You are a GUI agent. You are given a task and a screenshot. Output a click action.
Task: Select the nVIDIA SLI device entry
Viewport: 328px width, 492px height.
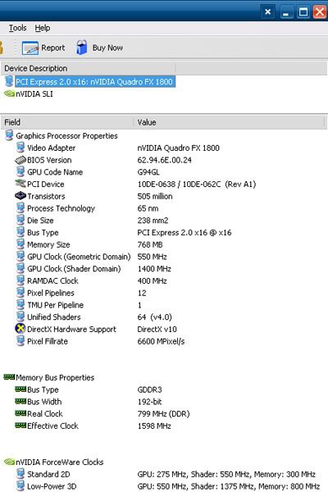click(34, 93)
